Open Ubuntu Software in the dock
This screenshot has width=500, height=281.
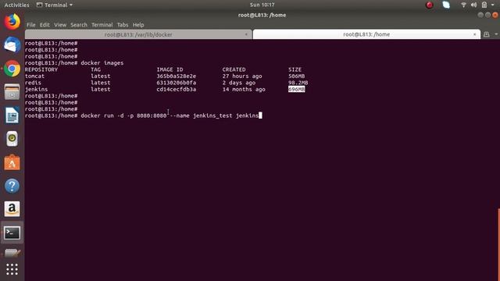[12, 162]
